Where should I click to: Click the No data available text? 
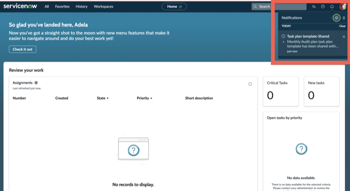point(301,178)
